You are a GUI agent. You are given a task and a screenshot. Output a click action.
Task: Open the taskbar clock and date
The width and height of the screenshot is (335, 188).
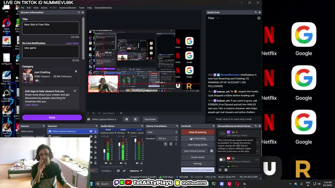(x=328, y=184)
